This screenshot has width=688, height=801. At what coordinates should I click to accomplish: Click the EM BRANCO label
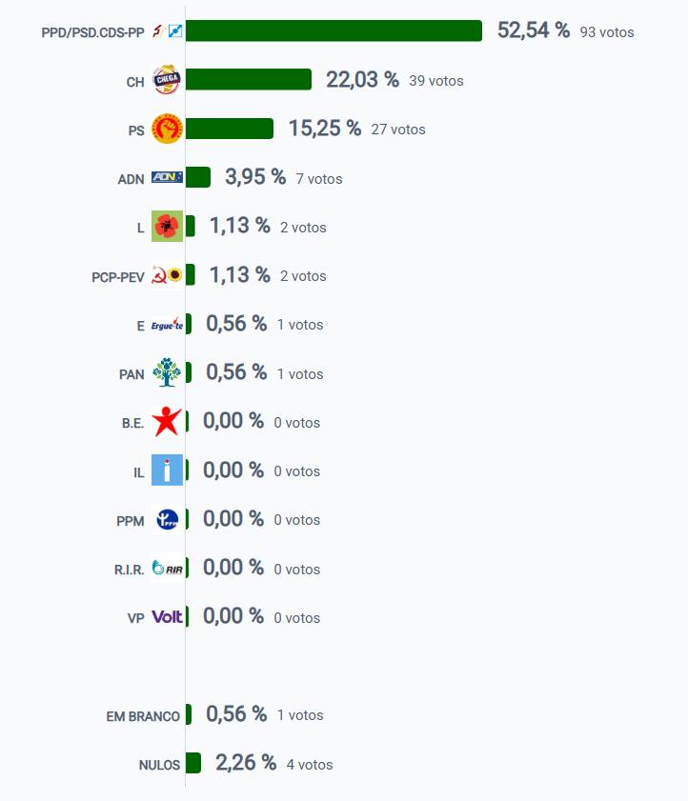tap(143, 716)
